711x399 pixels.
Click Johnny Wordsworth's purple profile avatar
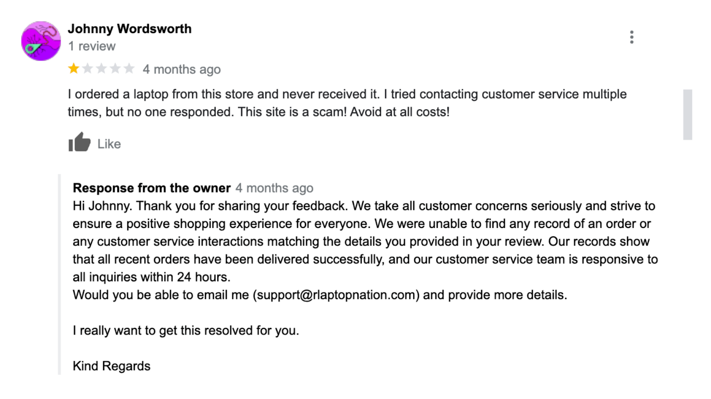(41, 41)
